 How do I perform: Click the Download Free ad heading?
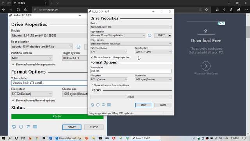[206, 40]
